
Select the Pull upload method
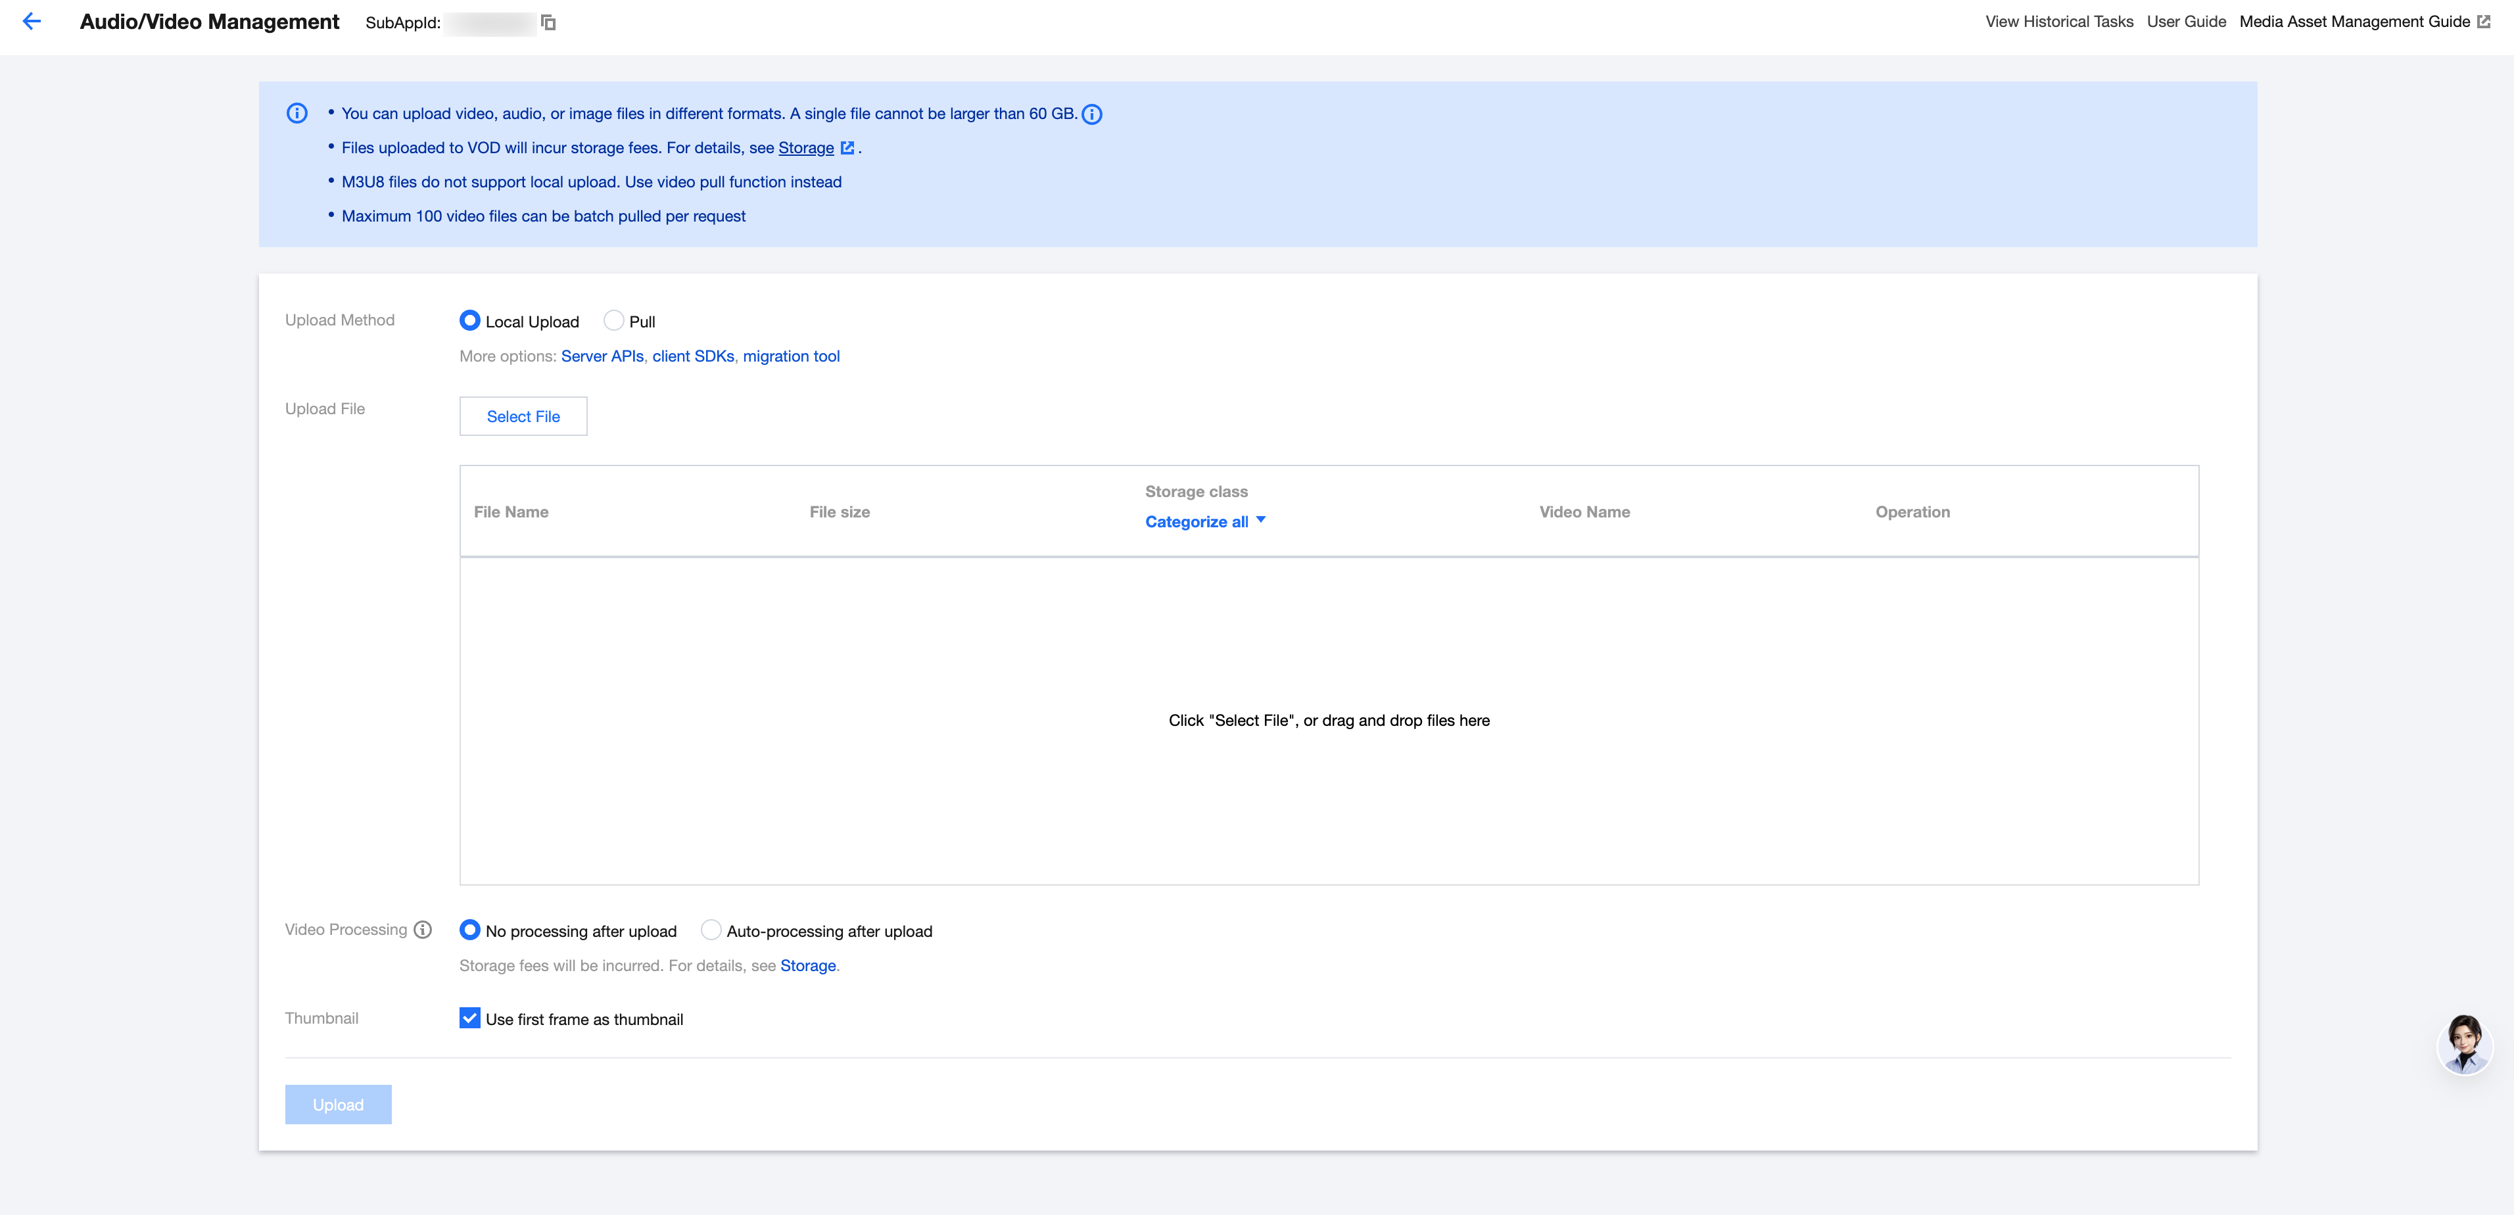tap(614, 321)
